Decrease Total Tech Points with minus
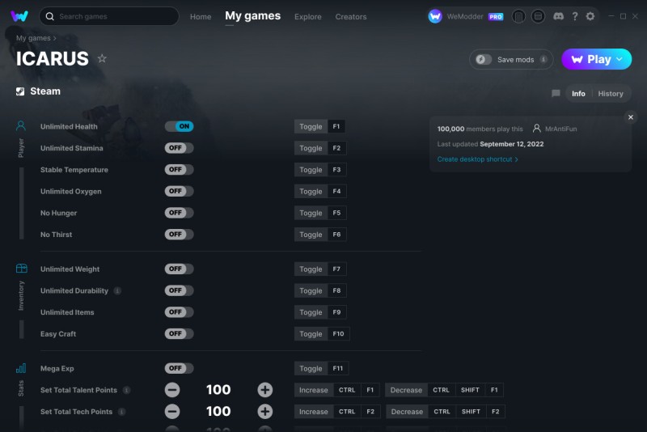 (172, 411)
